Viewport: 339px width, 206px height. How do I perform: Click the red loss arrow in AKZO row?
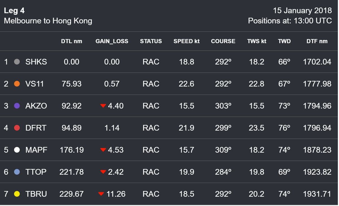[103, 106]
